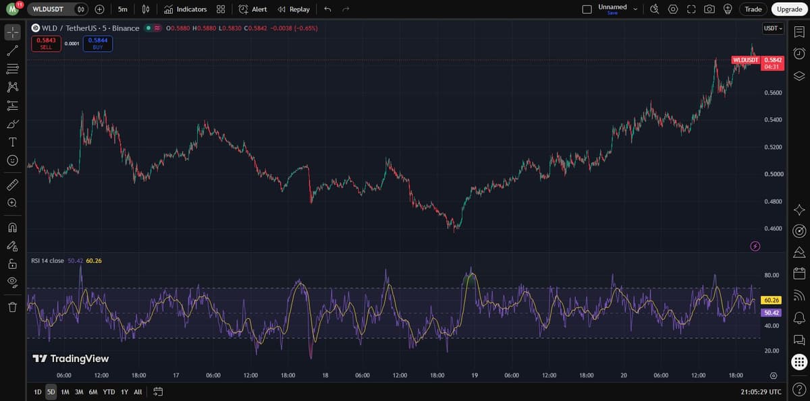Open the Indicators dialog

pyautogui.click(x=185, y=9)
